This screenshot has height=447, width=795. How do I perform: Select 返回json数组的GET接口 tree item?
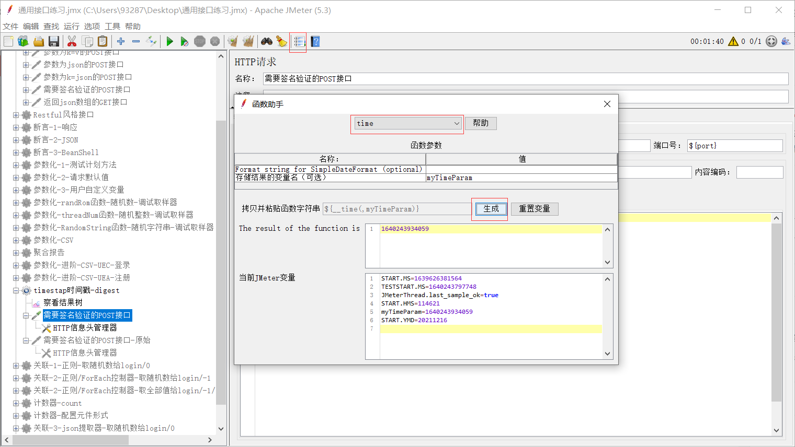pos(85,102)
